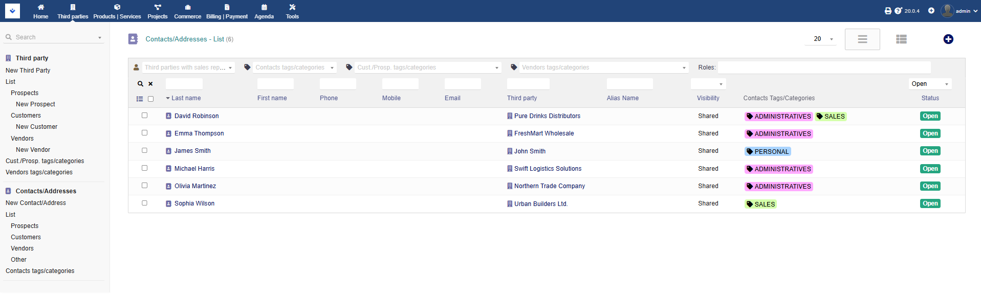
Task: Open the Emma Thompson contact link
Action: [x=199, y=133]
